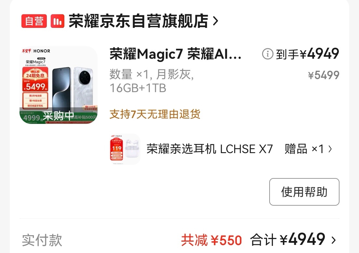The height and width of the screenshot is (253, 359).
Task: Open 荣耀京东自营旗舰店 store page
Action: click(x=139, y=21)
